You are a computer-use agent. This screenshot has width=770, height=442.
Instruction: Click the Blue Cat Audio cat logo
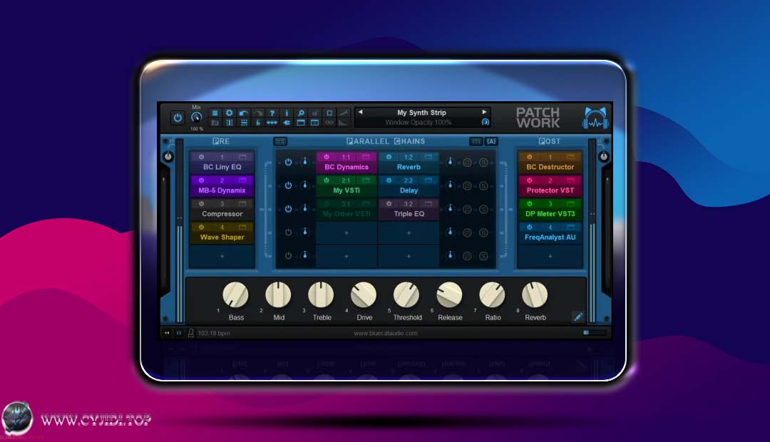click(x=596, y=118)
